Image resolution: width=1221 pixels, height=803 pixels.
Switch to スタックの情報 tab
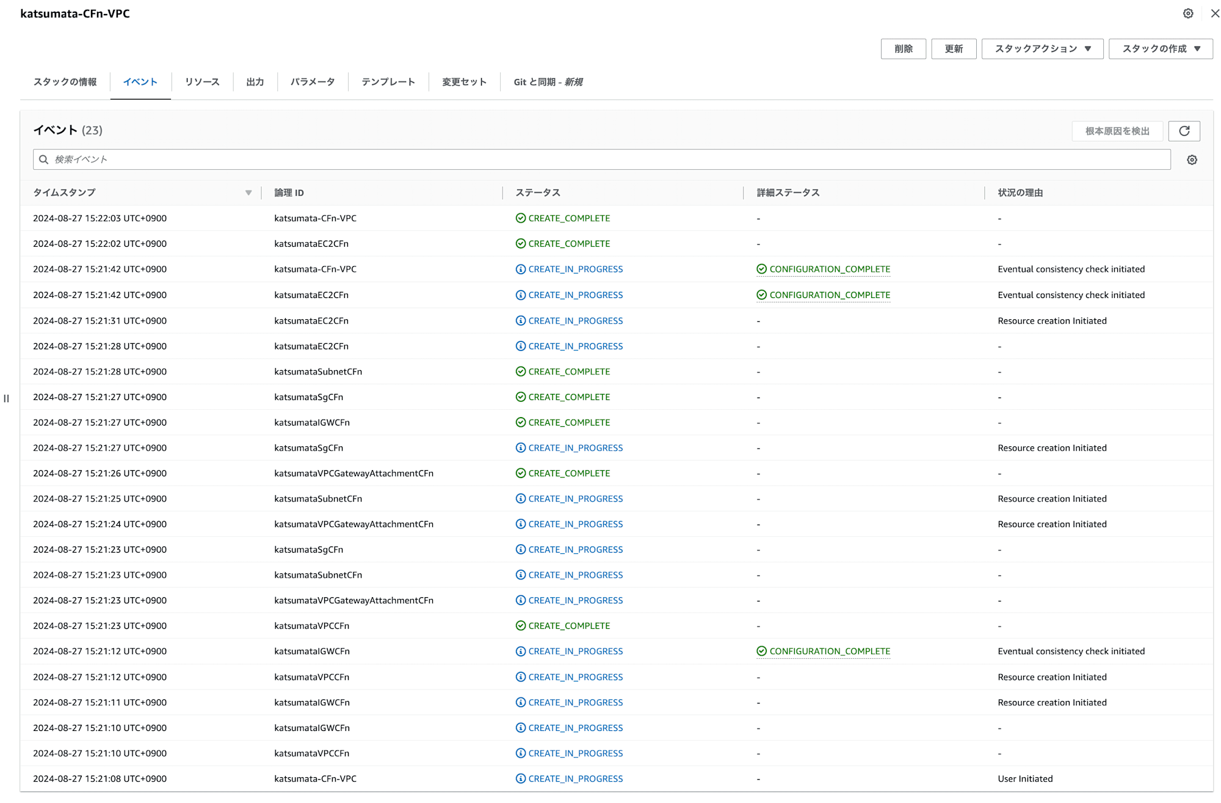(x=65, y=82)
